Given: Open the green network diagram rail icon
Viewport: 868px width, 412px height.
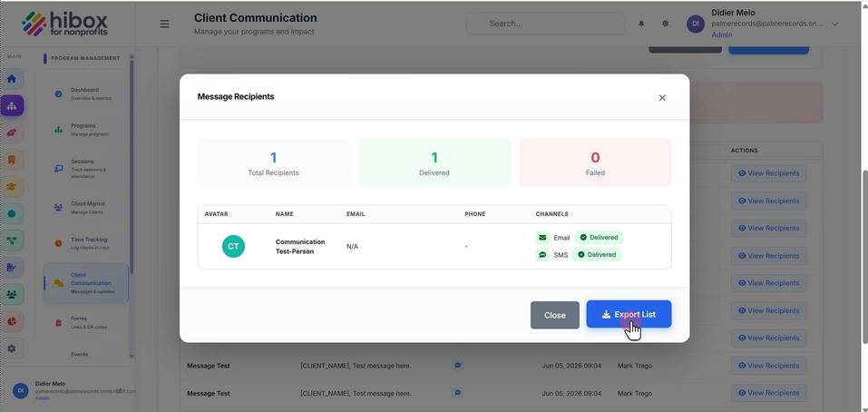Looking at the screenshot, I should pyautogui.click(x=12, y=240).
